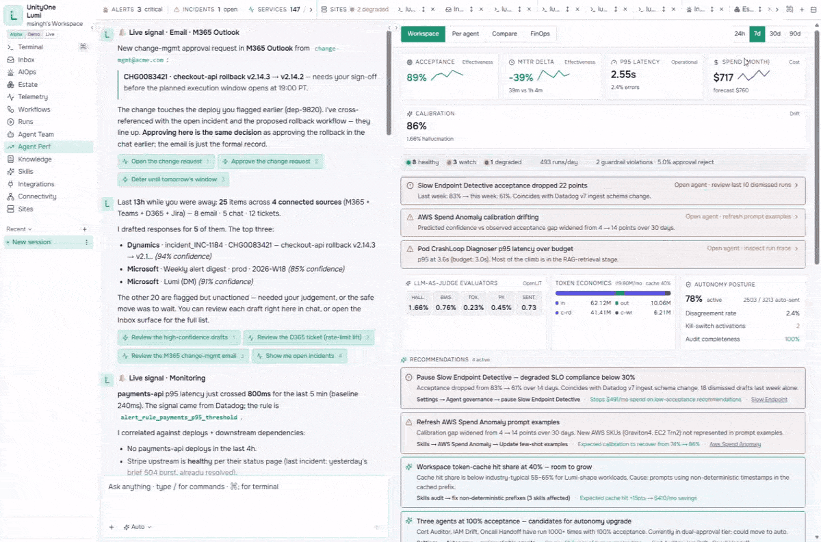Viewport: 821px width, 542px height.
Task: Set time range to 24h
Action: (740, 34)
